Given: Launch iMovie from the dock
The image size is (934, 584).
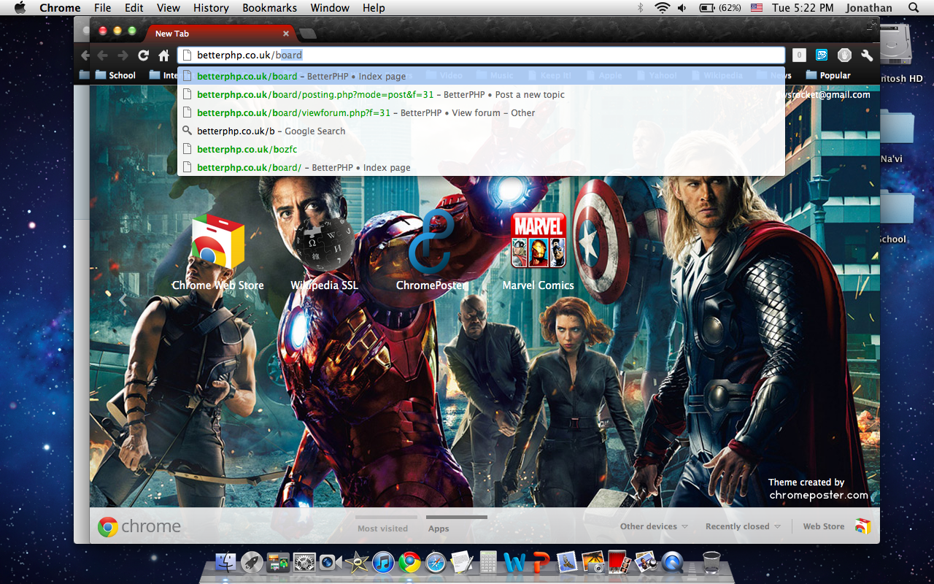Looking at the screenshot, I should (357, 562).
